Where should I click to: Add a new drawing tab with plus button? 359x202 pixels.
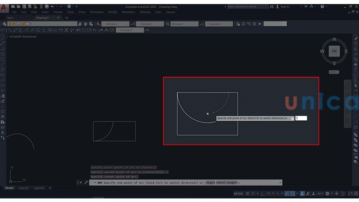tap(66, 18)
